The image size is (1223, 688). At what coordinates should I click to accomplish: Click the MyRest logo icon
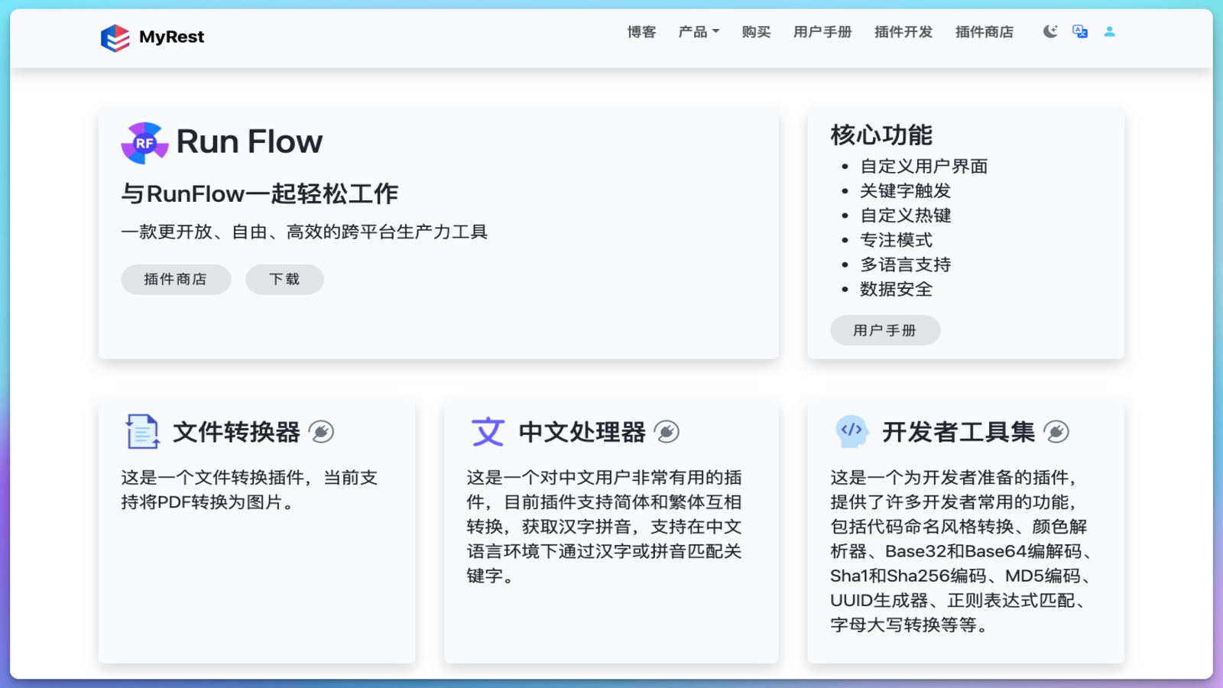point(115,37)
